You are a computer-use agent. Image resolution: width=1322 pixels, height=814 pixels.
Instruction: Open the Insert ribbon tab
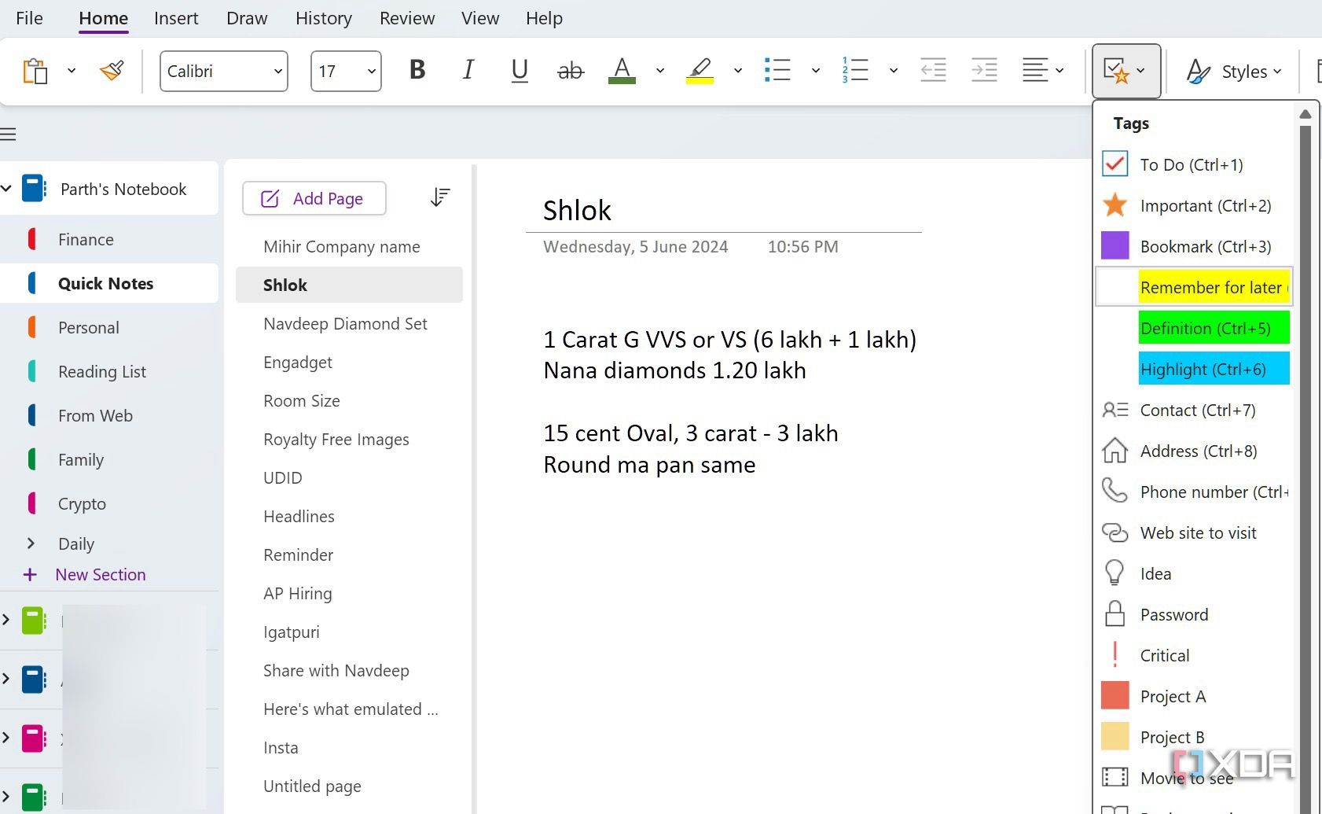(x=176, y=18)
